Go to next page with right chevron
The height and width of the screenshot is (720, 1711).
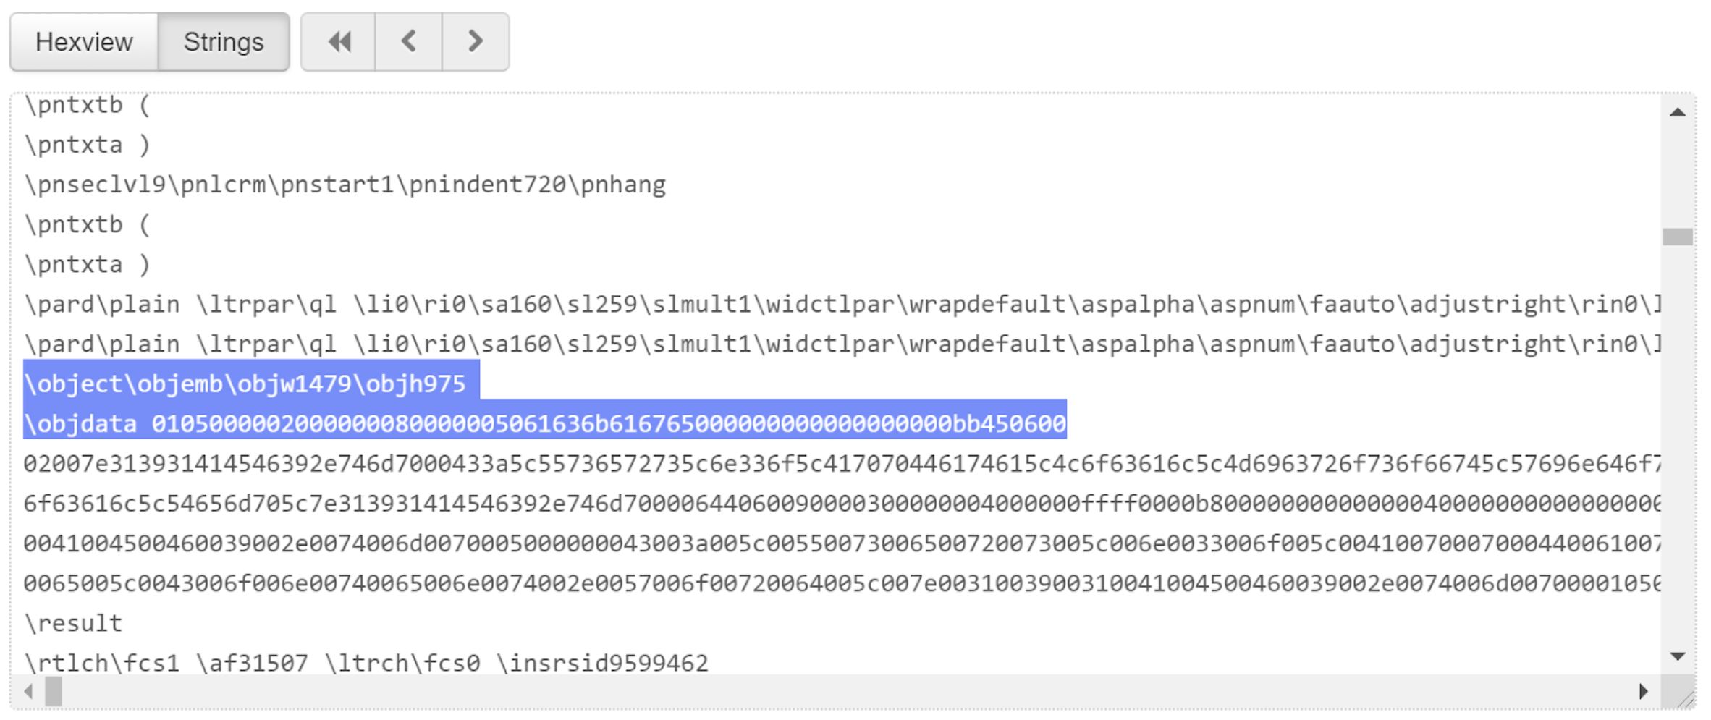tap(476, 41)
